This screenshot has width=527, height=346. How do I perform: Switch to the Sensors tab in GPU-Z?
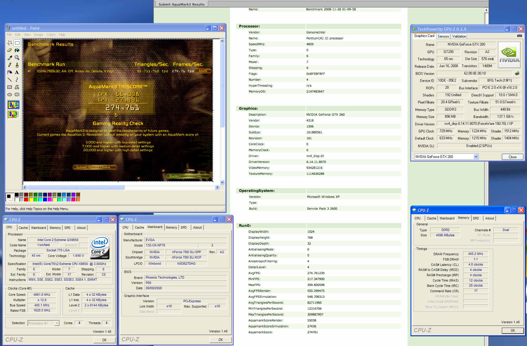[x=443, y=36]
